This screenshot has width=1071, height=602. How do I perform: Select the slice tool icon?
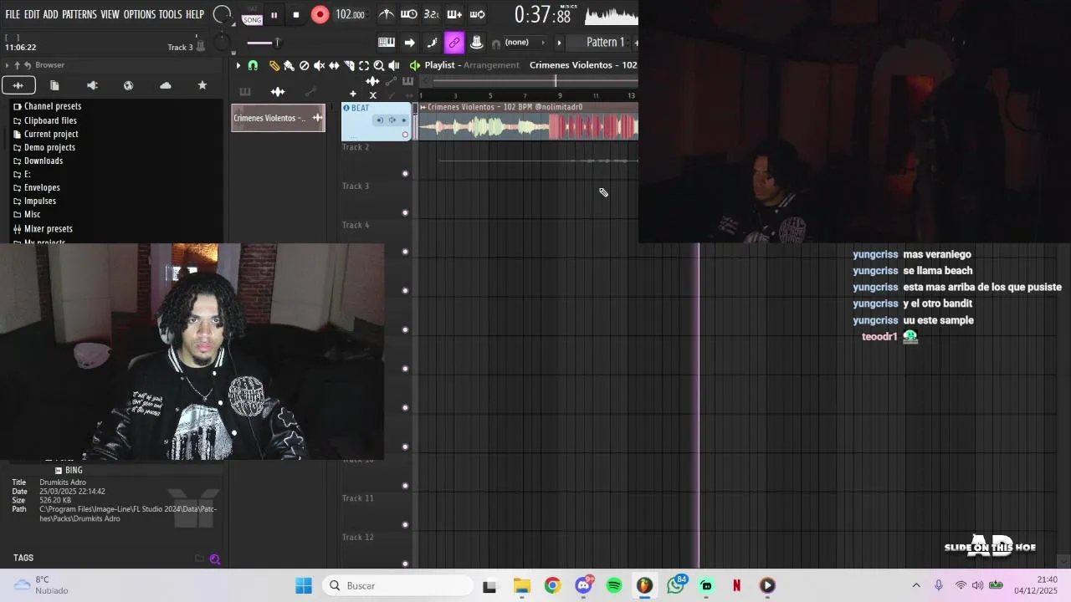349,65
